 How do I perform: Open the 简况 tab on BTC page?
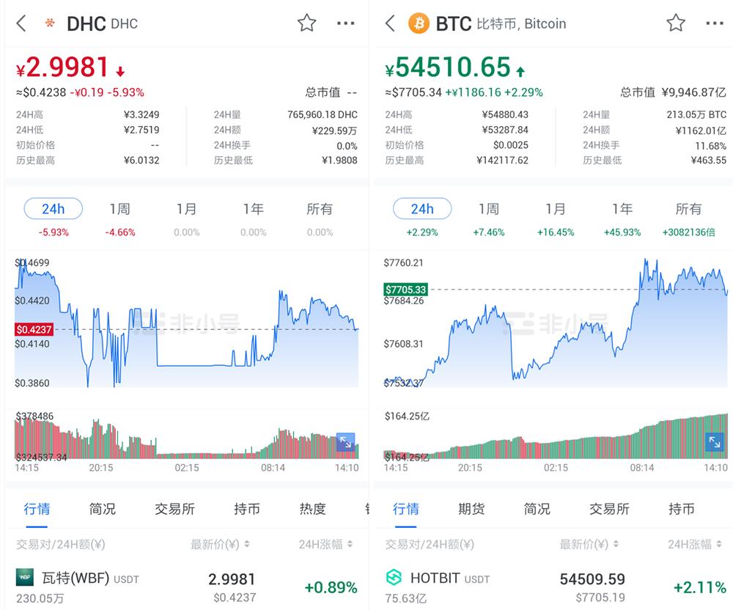537,509
